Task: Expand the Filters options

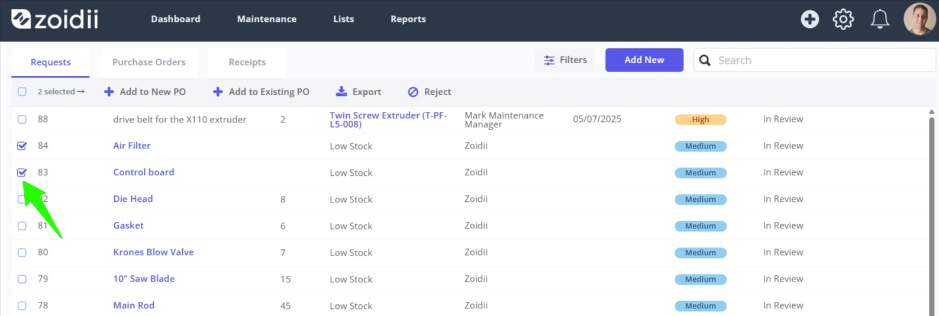Action: (565, 60)
